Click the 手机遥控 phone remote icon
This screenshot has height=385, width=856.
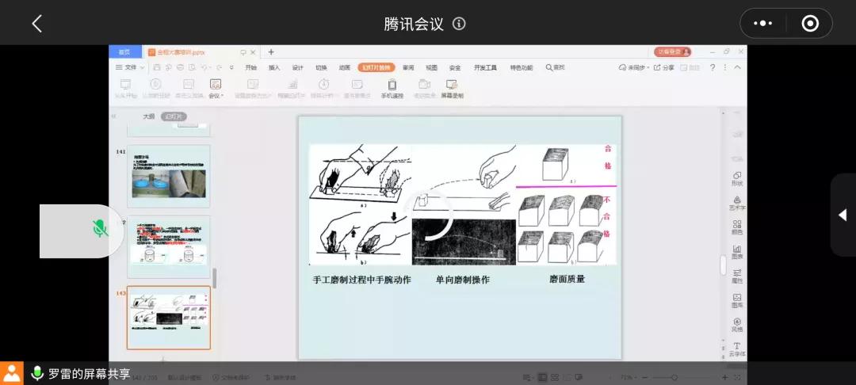(x=392, y=87)
